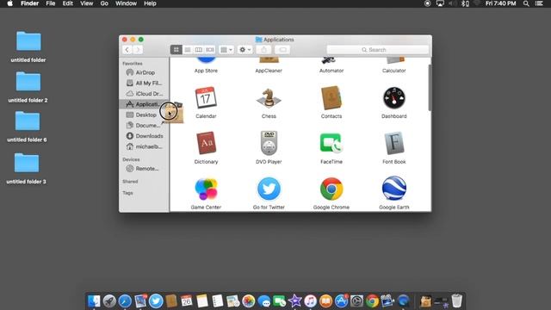
Task: Select Remote Disc under Devices
Action: [x=144, y=169]
